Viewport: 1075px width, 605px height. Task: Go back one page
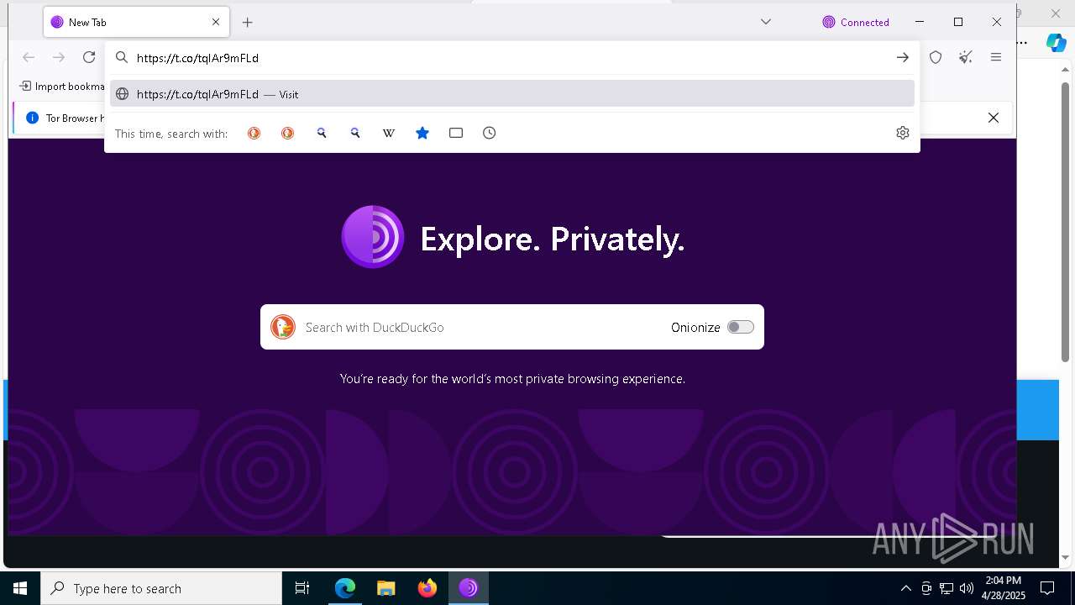click(29, 57)
